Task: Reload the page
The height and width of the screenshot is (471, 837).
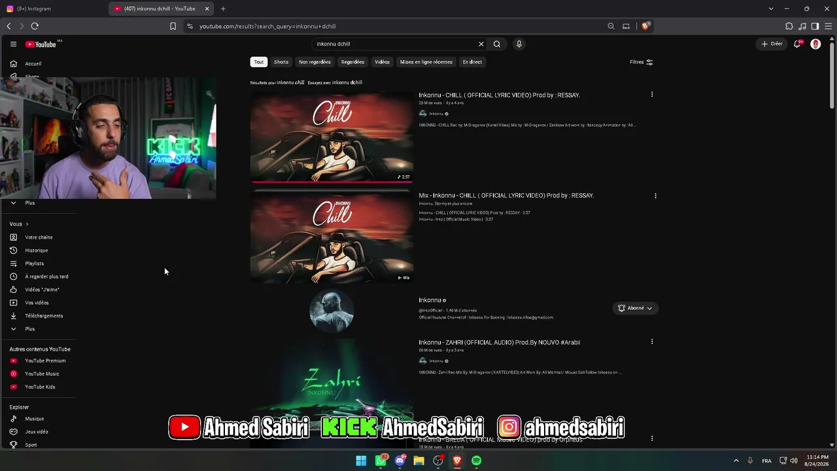Action: point(35,26)
